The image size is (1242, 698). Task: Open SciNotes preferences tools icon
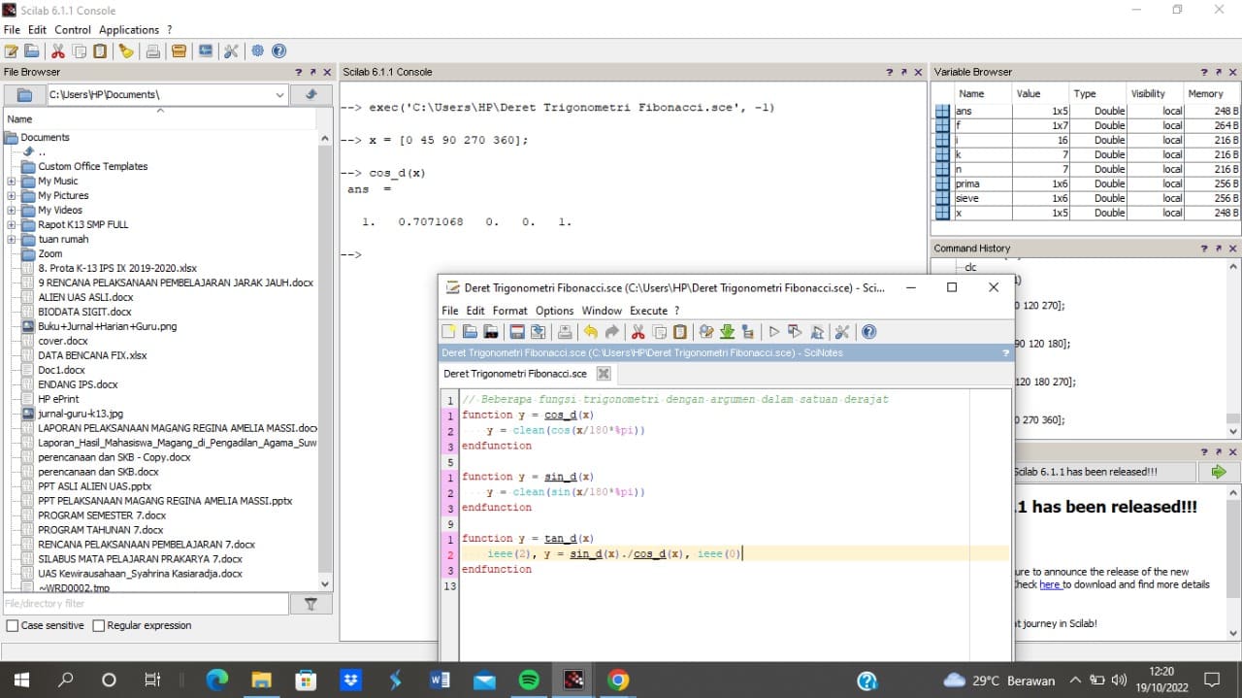[841, 332]
